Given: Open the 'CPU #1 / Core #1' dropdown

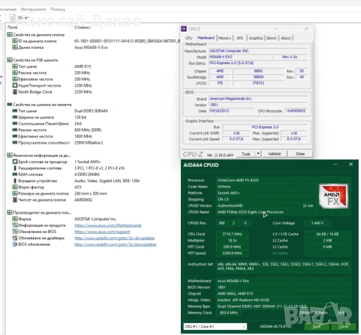Looking at the screenshot, I should tap(215, 327).
